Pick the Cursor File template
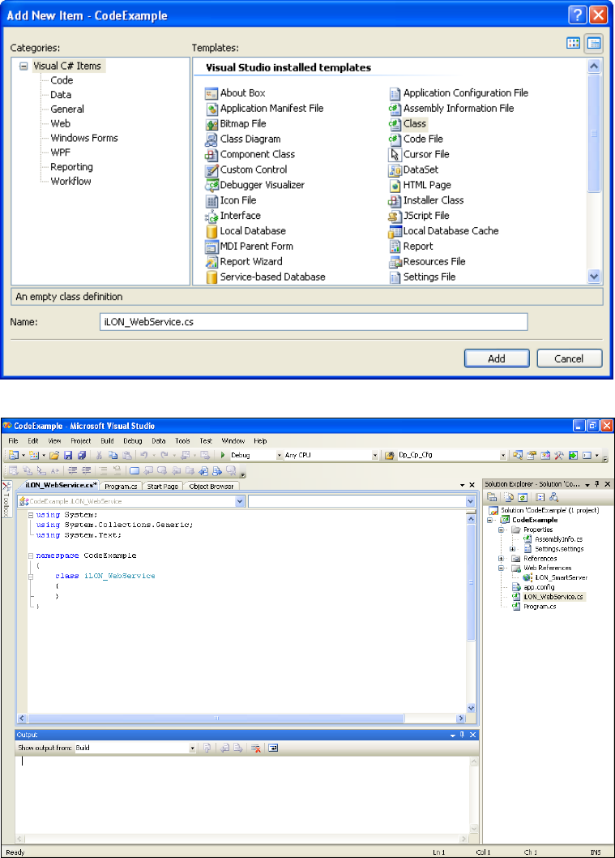Image resolution: width=615 pixels, height=858 pixels. 419,154
